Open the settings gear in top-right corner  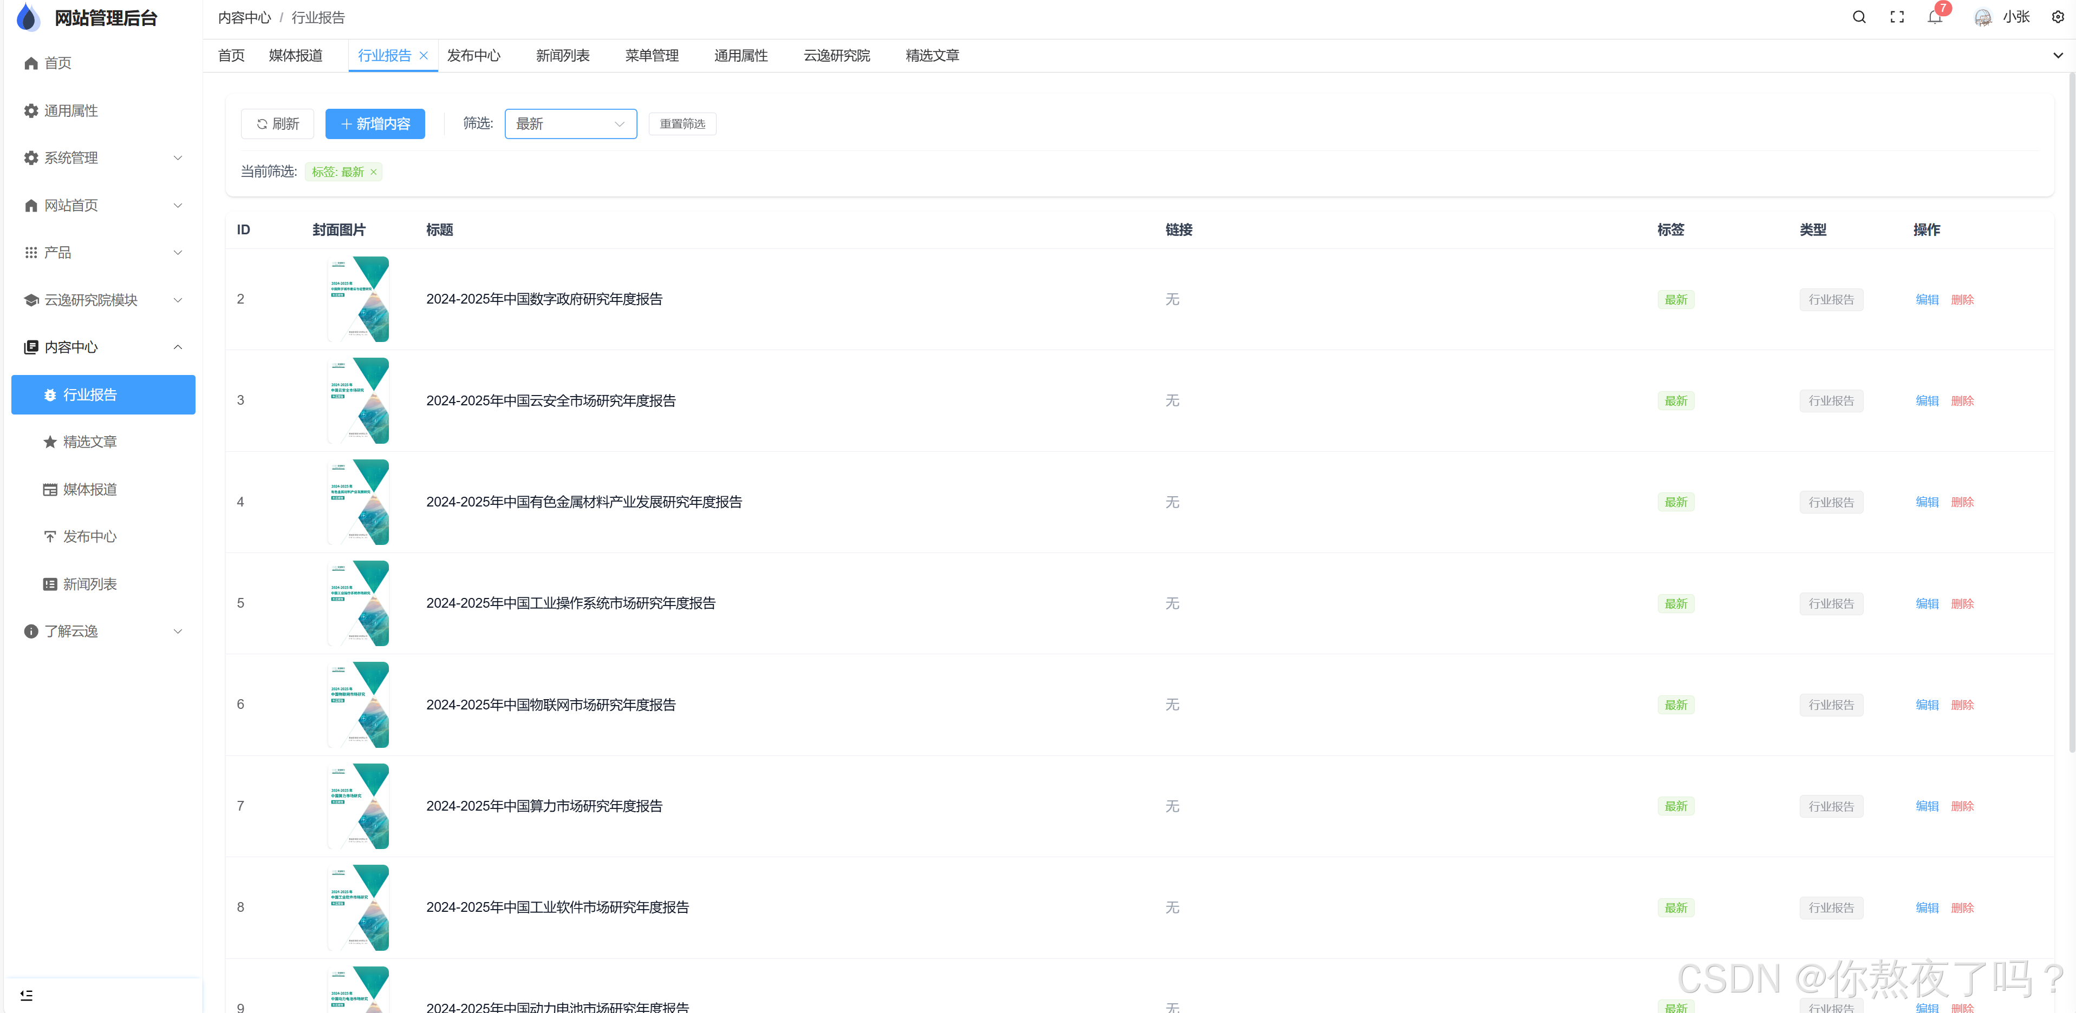click(x=2058, y=17)
